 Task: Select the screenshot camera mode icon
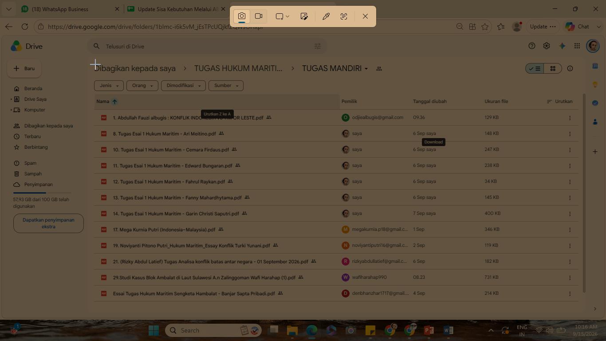click(x=242, y=16)
